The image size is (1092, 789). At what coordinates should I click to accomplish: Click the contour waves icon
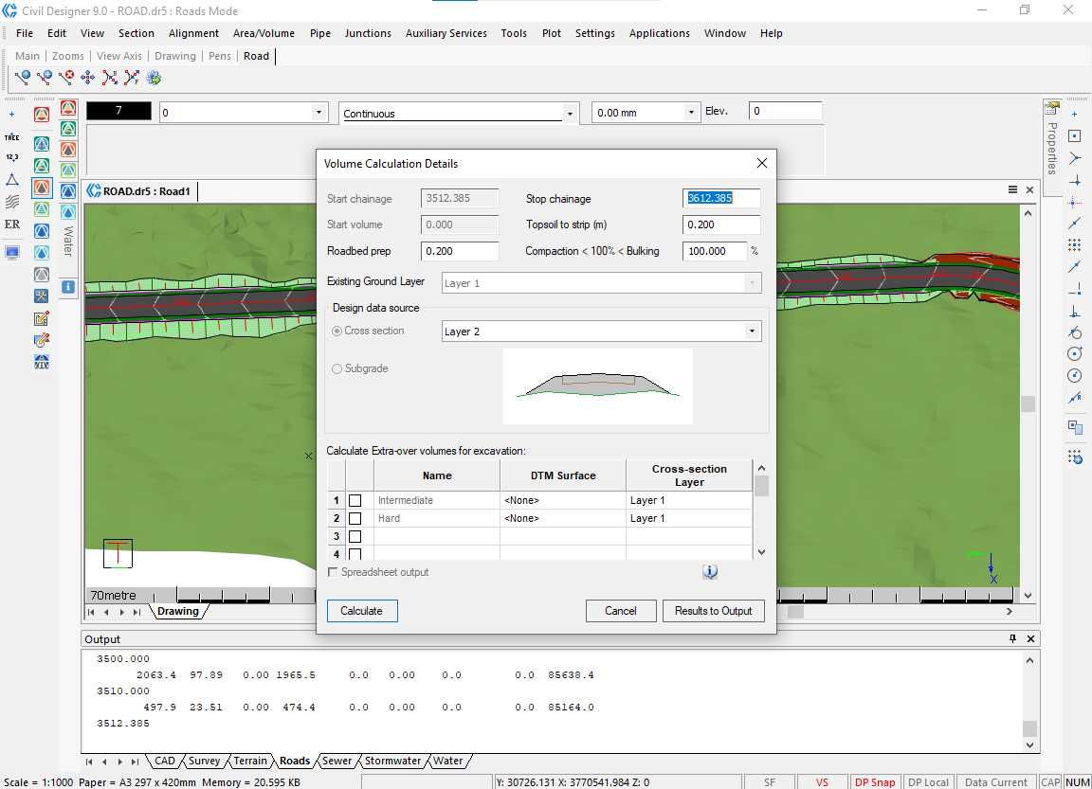[x=11, y=202]
